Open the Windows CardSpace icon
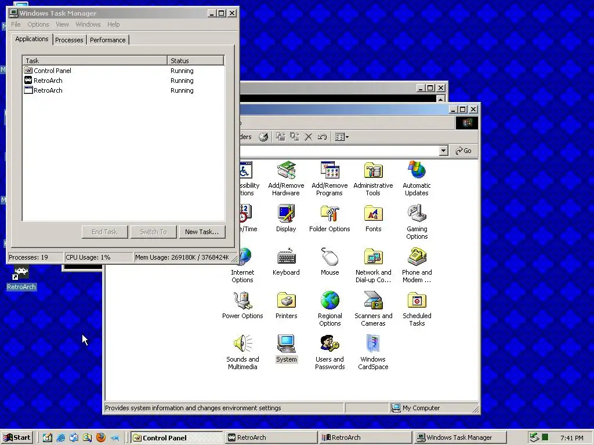Viewport: 594px width, 445px height. point(373,353)
